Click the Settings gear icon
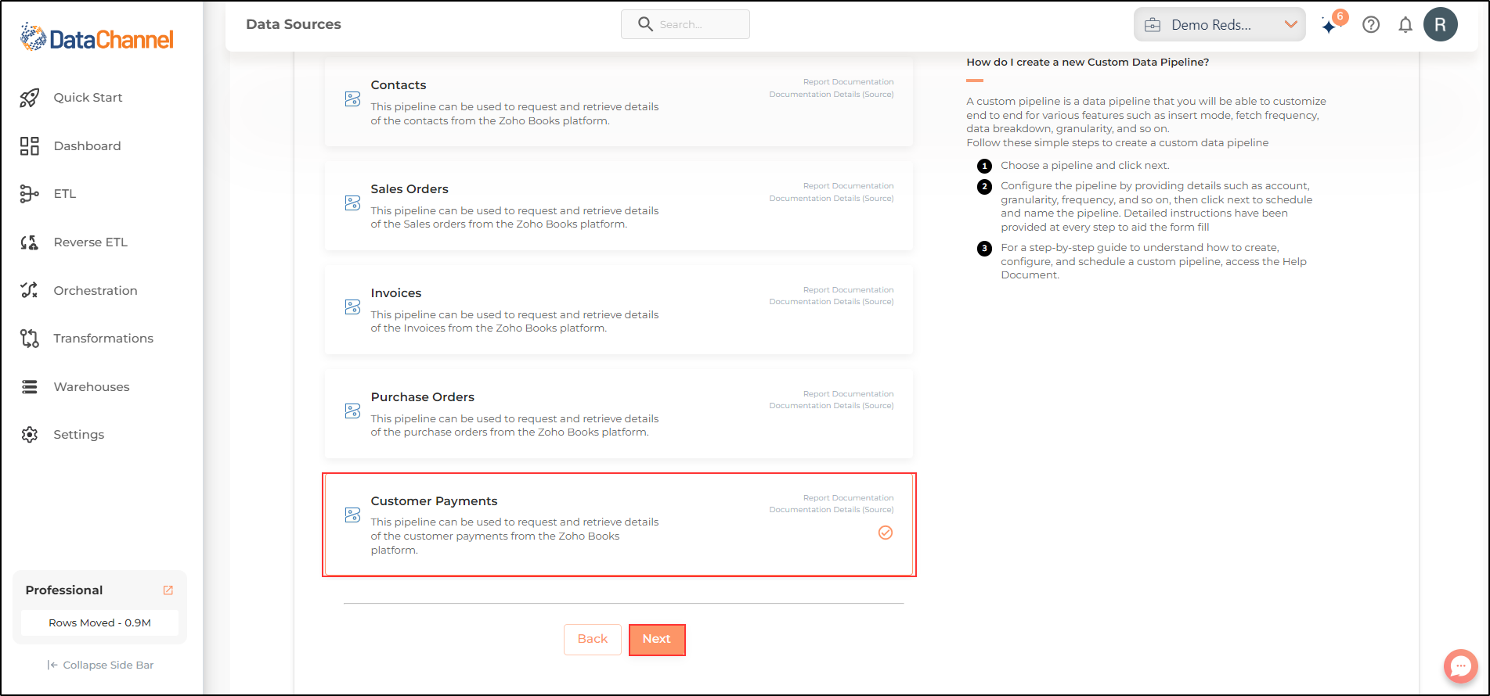Image resolution: width=1490 pixels, height=696 pixels. pos(30,435)
